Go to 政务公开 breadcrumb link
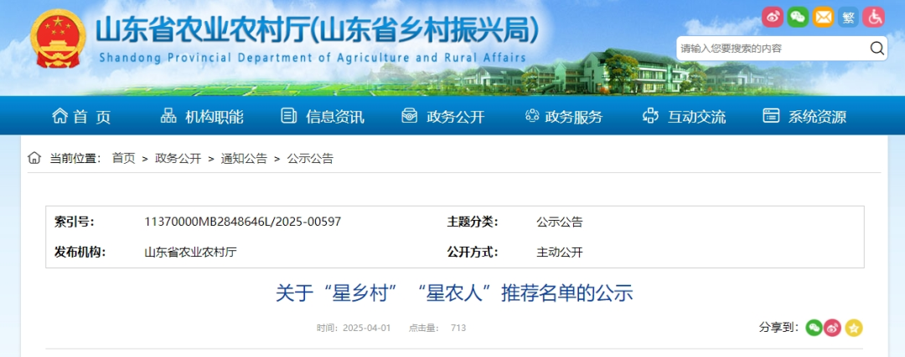Screen dimensions: 905x357 tap(178, 158)
